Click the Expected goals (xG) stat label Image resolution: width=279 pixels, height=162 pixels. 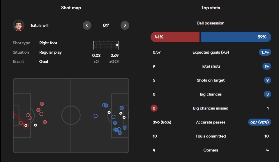(211, 52)
